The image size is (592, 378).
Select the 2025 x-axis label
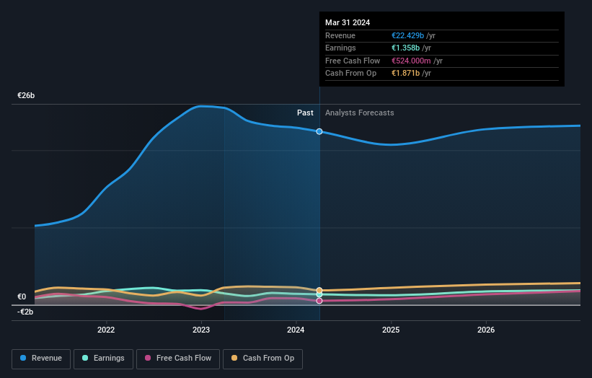(x=391, y=330)
